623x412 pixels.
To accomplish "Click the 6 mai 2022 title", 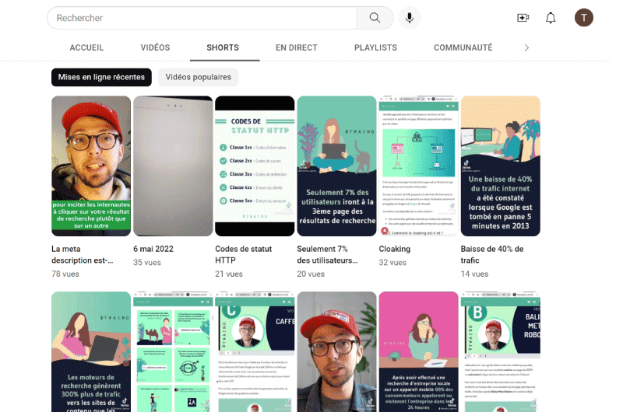I will (x=153, y=249).
